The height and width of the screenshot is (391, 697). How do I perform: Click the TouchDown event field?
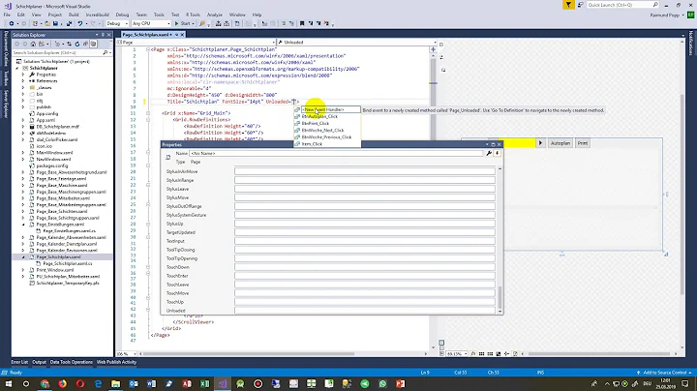click(x=365, y=267)
